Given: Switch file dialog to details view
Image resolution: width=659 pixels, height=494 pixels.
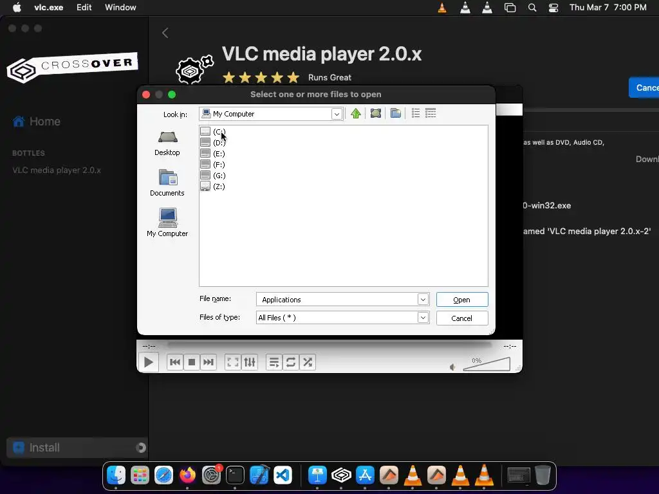Looking at the screenshot, I should pyautogui.click(x=431, y=113).
